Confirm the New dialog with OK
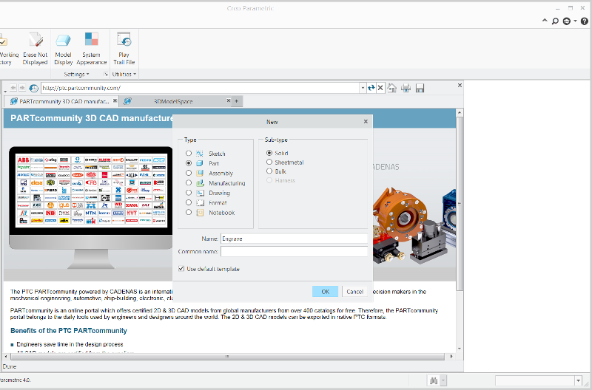 pyautogui.click(x=325, y=291)
